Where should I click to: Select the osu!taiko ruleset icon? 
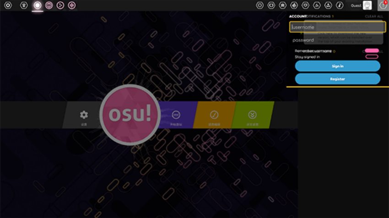pos(49,5)
